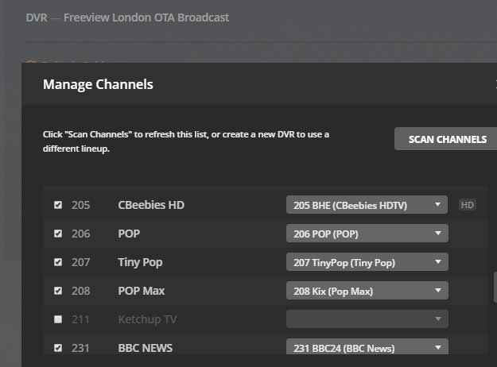497x367 pixels.
Task: Uncheck the BBC NEWS channel checkbox
Action: click(x=58, y=348)
